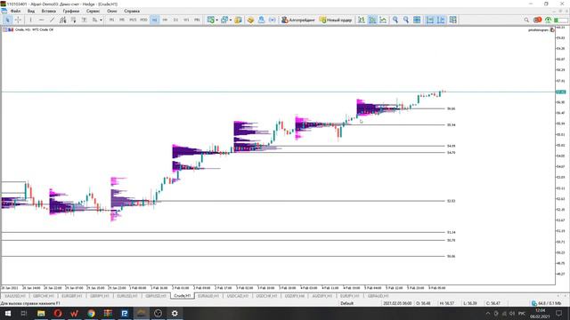570x320 pixels.
Task: Open the MQL5 community profile icon
Action: pos(261,20)
